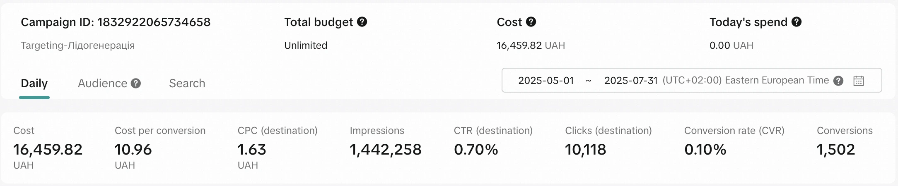The height and width of the screenshot is (186, 898).
Task: Click the Cost per conversion metric
Action: click(160, 148)
